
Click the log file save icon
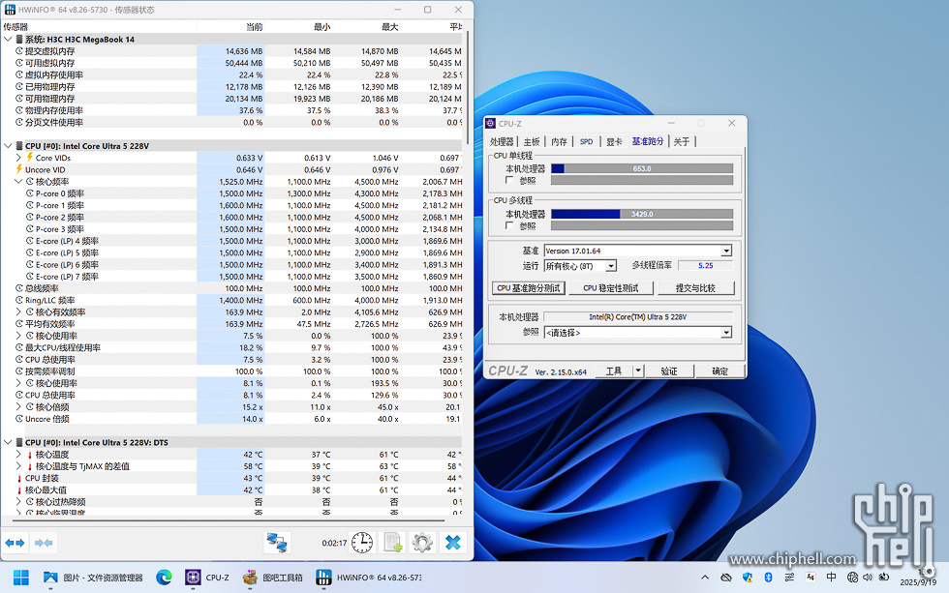click(392, 543)
